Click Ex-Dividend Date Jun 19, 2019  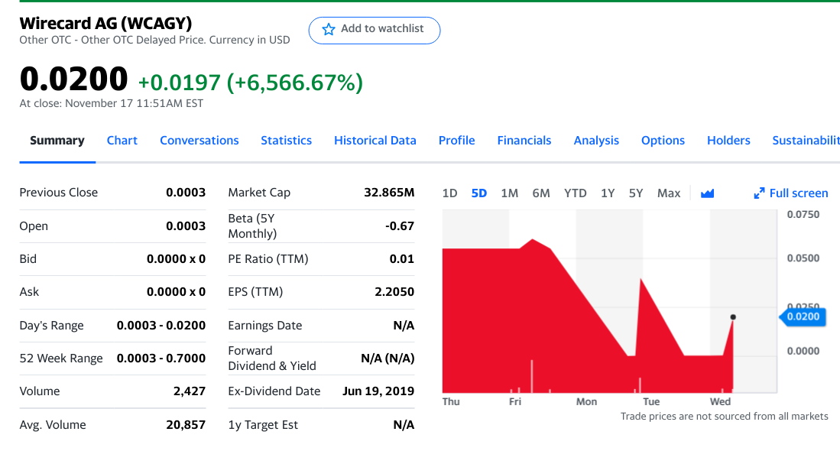(x=378, y=391)
